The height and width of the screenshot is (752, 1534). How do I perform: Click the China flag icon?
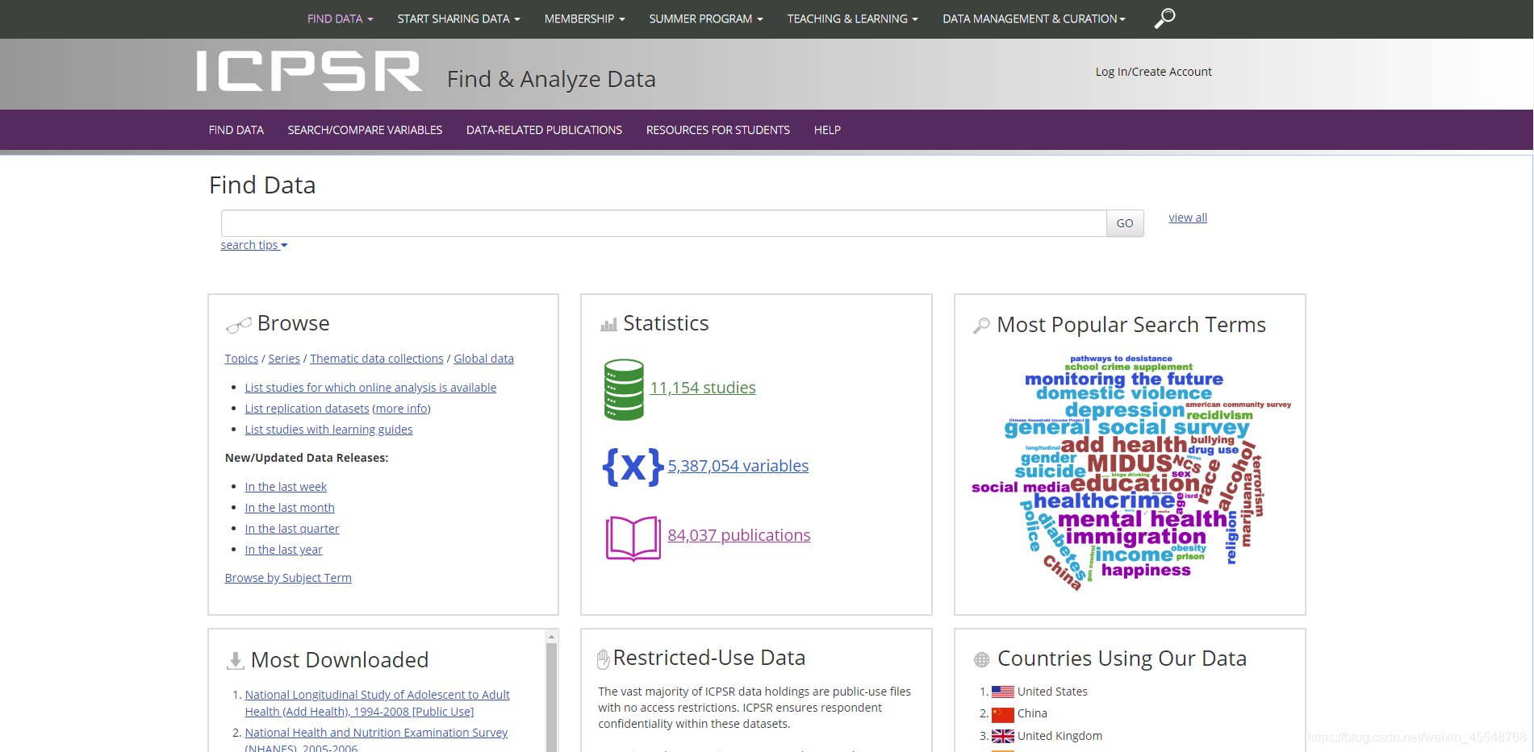pyautogui.click(x=1003, y=714)
